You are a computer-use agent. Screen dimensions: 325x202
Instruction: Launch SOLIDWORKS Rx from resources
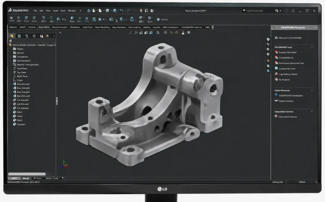point(286,58)
